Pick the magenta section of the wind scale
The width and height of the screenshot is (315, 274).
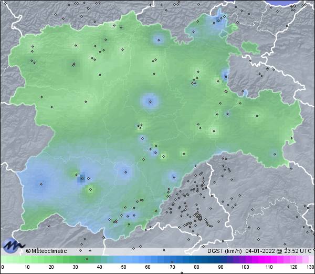[x=267, y=260]
